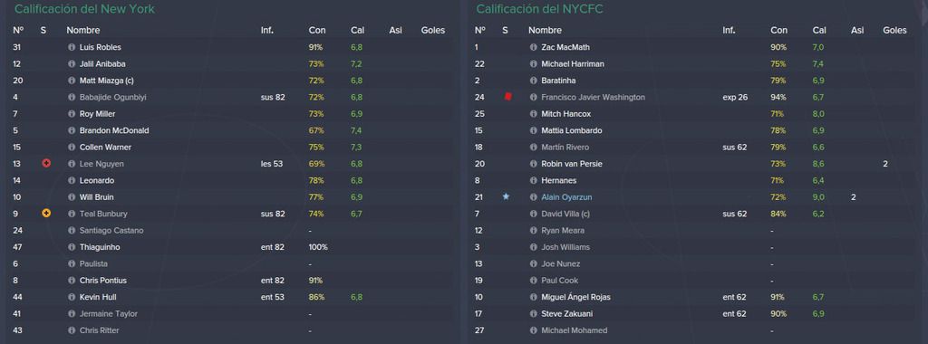The width and height of the screenshot is (928, 344).
Task: Select the Thiaguinho substitute row
Action: click(x=232, y=247)
